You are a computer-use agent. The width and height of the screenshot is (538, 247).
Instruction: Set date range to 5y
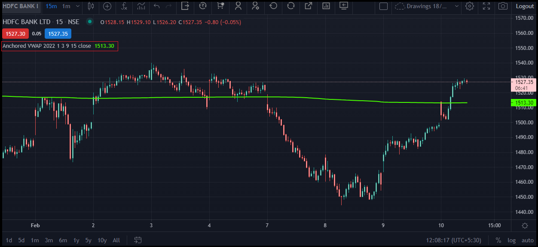tap(88, 240)
